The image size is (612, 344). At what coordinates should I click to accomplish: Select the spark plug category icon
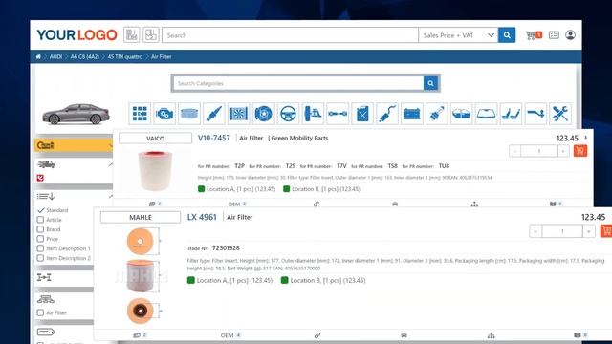point(437,114)
